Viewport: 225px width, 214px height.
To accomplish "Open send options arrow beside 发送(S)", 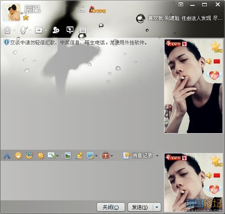I will click(157, 207).
